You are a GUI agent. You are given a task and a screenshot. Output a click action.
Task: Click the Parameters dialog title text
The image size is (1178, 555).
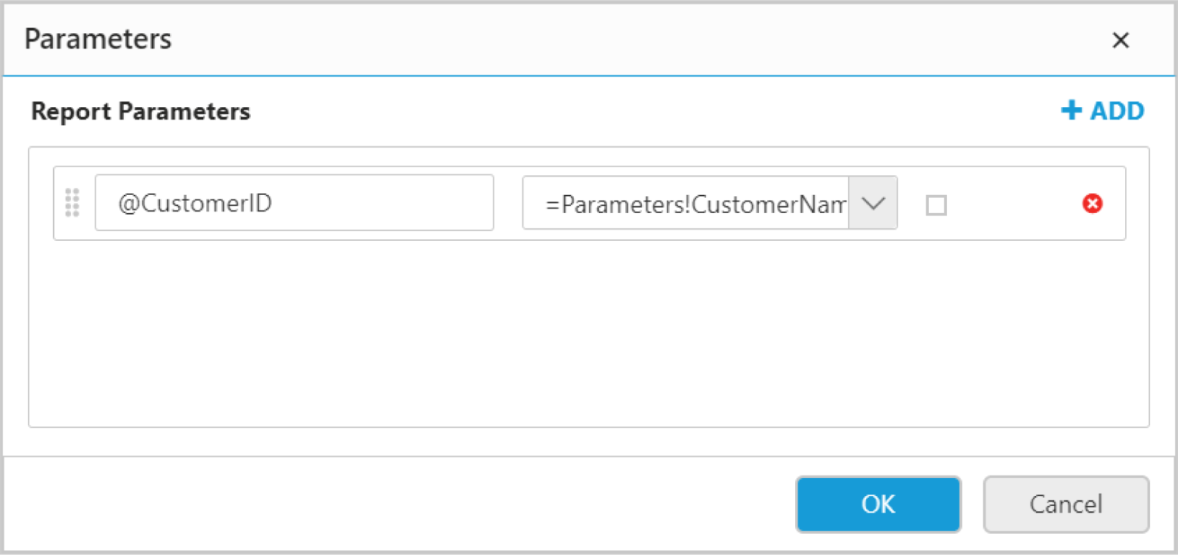(x=98, y=39)
